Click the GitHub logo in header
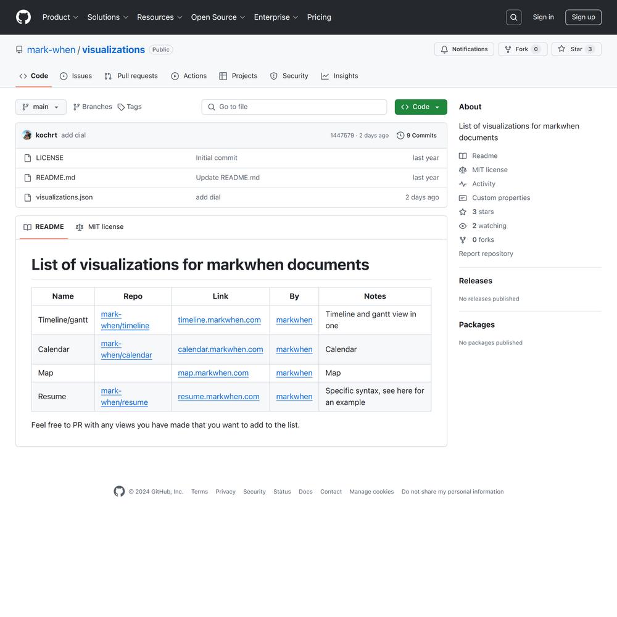 pyautogui.click(x=23, y=17)
